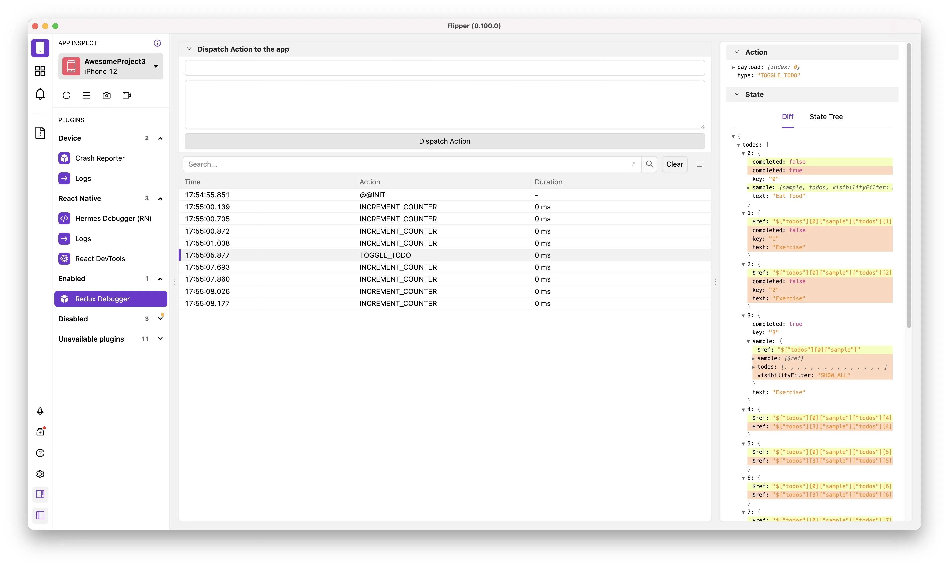The image size is (949, 567).
Task: Open the table options menu icon
Action: (700, 164)
